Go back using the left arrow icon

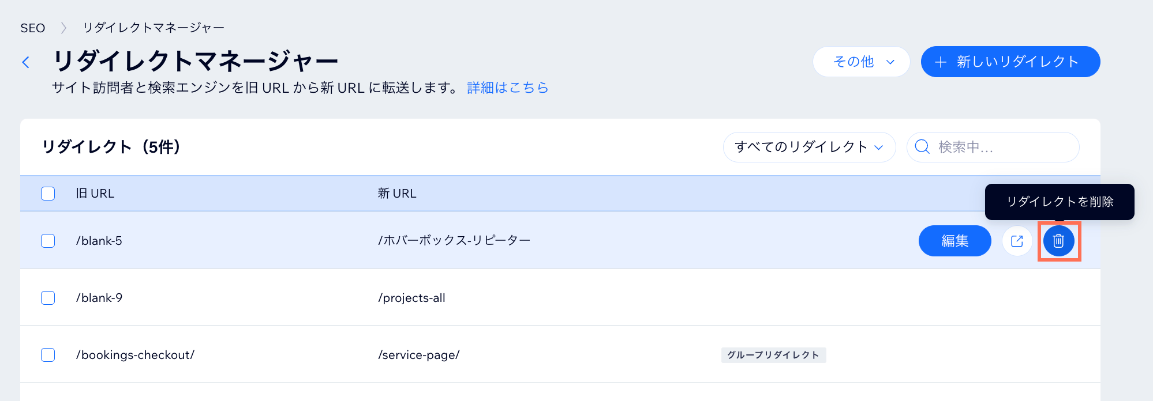pos(26,62)
